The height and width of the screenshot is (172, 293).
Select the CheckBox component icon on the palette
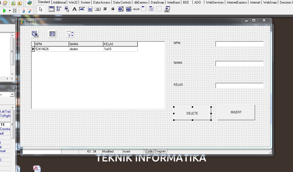tap(105, 9)
